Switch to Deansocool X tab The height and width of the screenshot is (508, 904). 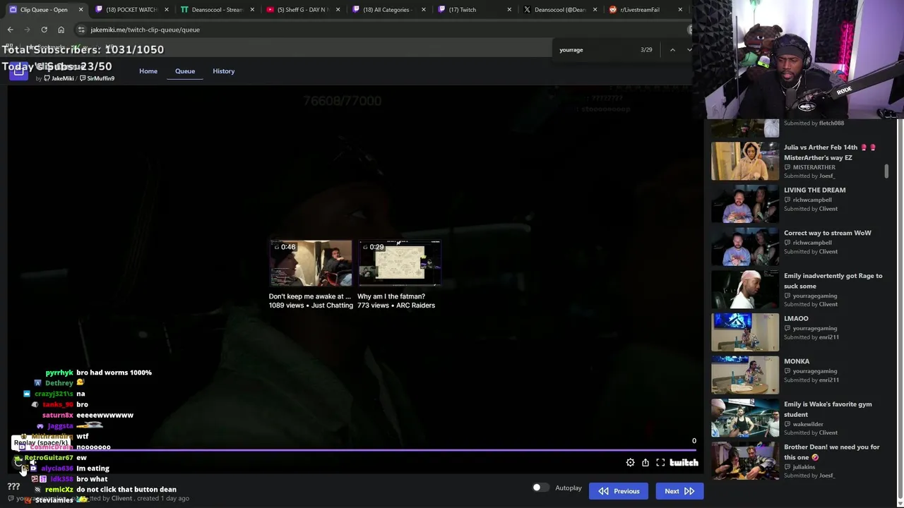[x=561, y=10]
